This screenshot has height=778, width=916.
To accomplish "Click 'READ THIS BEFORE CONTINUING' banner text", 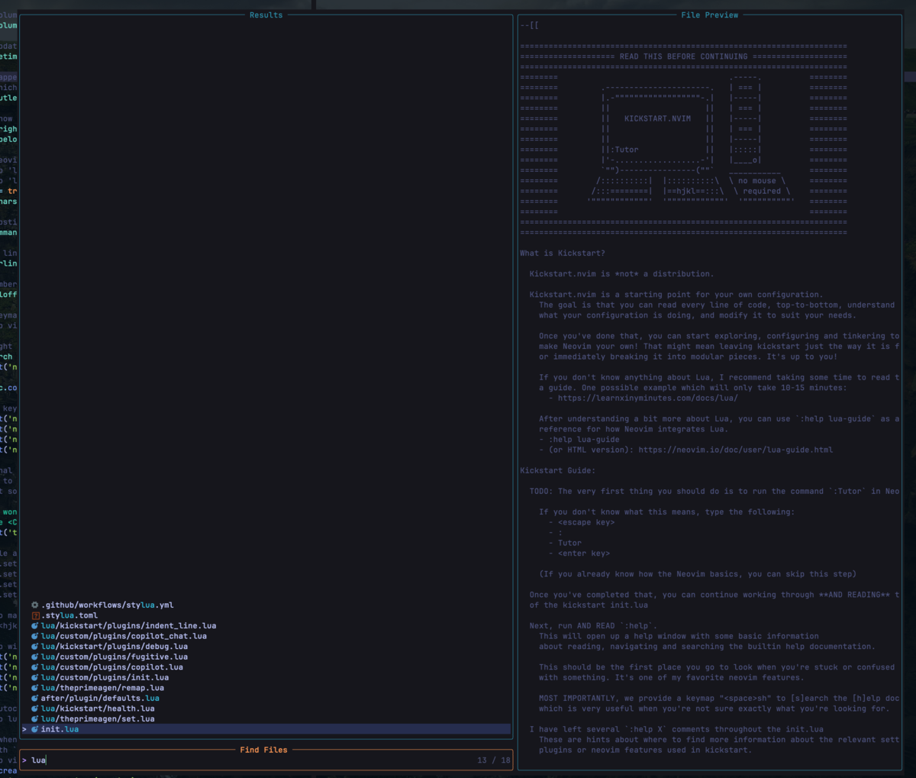I will point(683,56).
